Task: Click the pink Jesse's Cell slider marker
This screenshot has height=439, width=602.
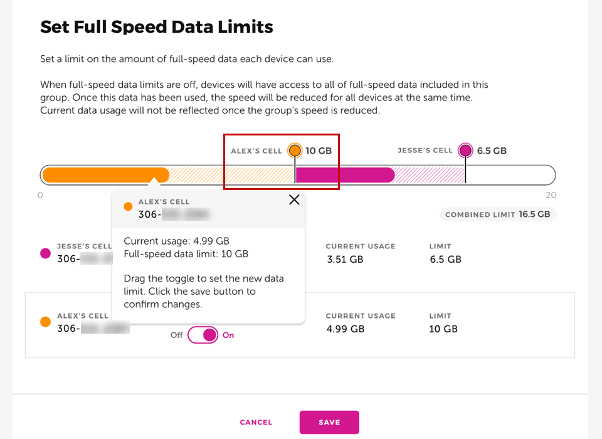Action: click(x=465, y=151)
